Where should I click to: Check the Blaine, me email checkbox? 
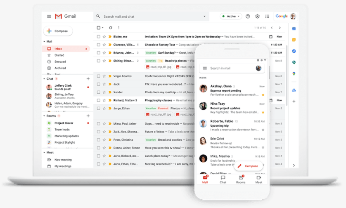(x=98, y=37)
